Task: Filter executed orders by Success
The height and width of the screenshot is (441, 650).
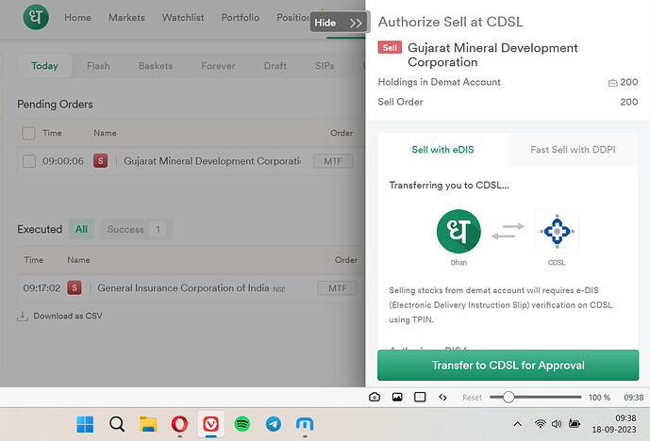Action: click(136, 229)
